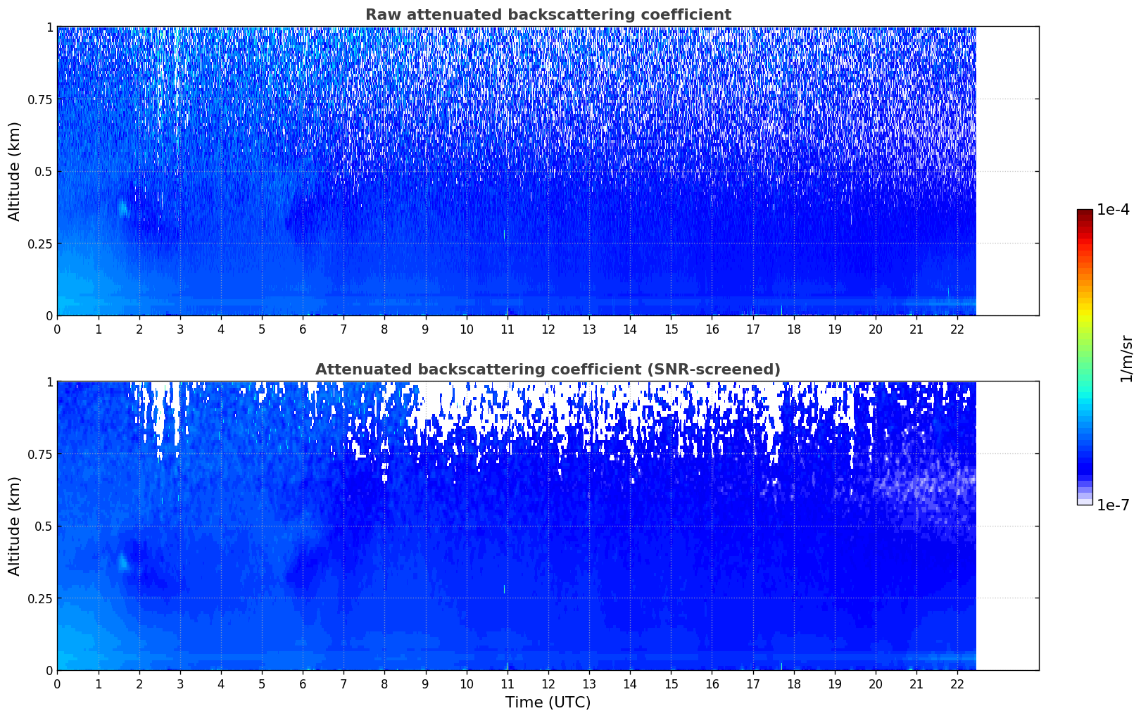
Task: Click the 0.5 altitude tick on bottom plot
Action: point(44,526)
